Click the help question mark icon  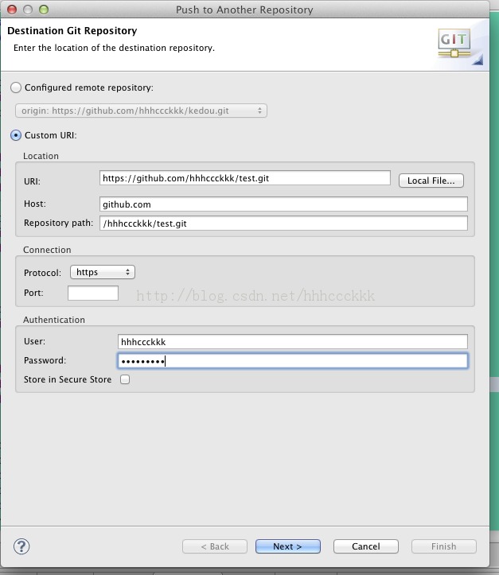tap(21, 546)
